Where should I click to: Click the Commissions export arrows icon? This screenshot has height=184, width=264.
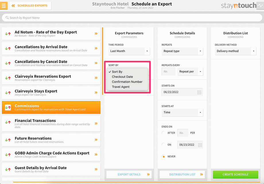[x=8, y=107]
